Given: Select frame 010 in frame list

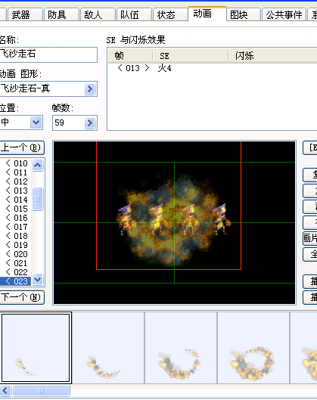Looking at the screenshot, I should click(16, 163).
